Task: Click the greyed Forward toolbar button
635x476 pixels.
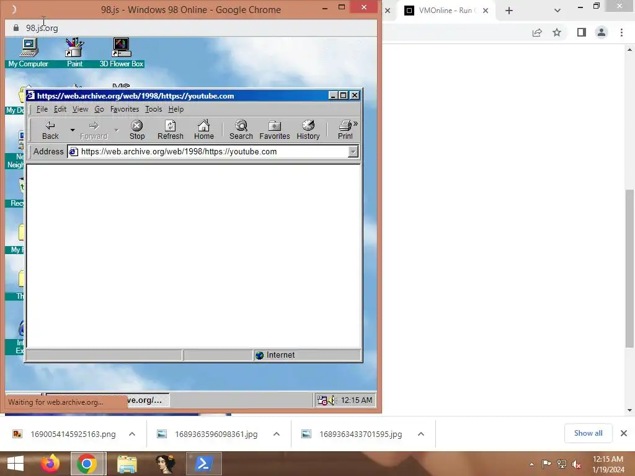Action: [94, 130]
